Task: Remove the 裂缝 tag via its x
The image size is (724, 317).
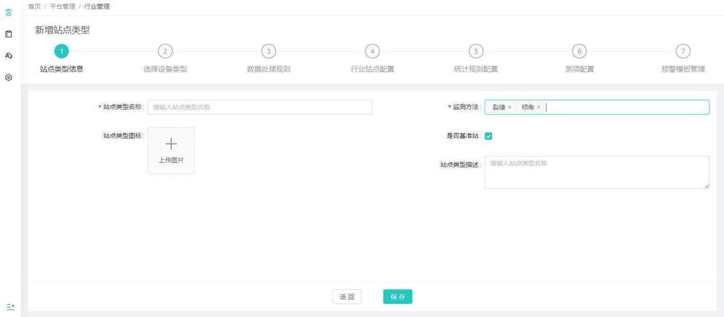Action: (x=509, y=107)
